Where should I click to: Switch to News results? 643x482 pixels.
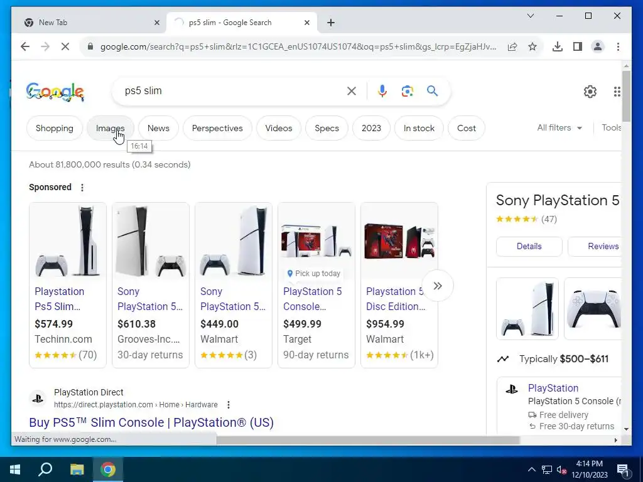(158, 128)
